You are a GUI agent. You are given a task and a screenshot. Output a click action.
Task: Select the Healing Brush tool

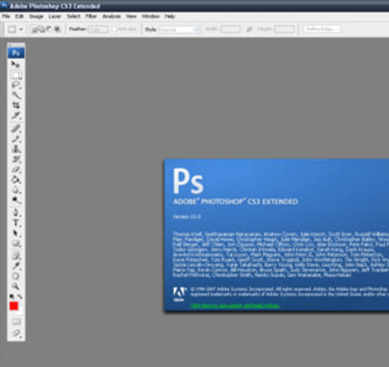coord(16,128)
